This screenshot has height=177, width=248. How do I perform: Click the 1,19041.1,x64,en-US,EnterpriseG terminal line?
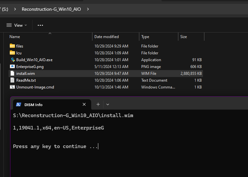(58, 128)
